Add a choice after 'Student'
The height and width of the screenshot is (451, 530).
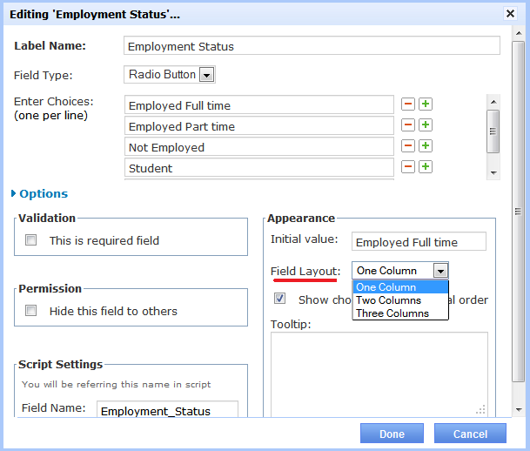tap(426, 167)
